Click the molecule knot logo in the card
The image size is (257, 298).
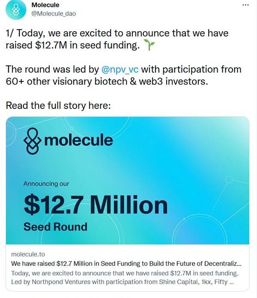coord(32,140)
